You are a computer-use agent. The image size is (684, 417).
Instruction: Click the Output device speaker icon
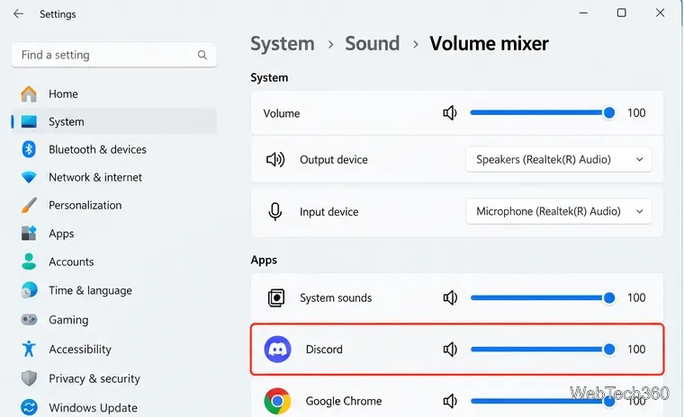tap(275, 160)
